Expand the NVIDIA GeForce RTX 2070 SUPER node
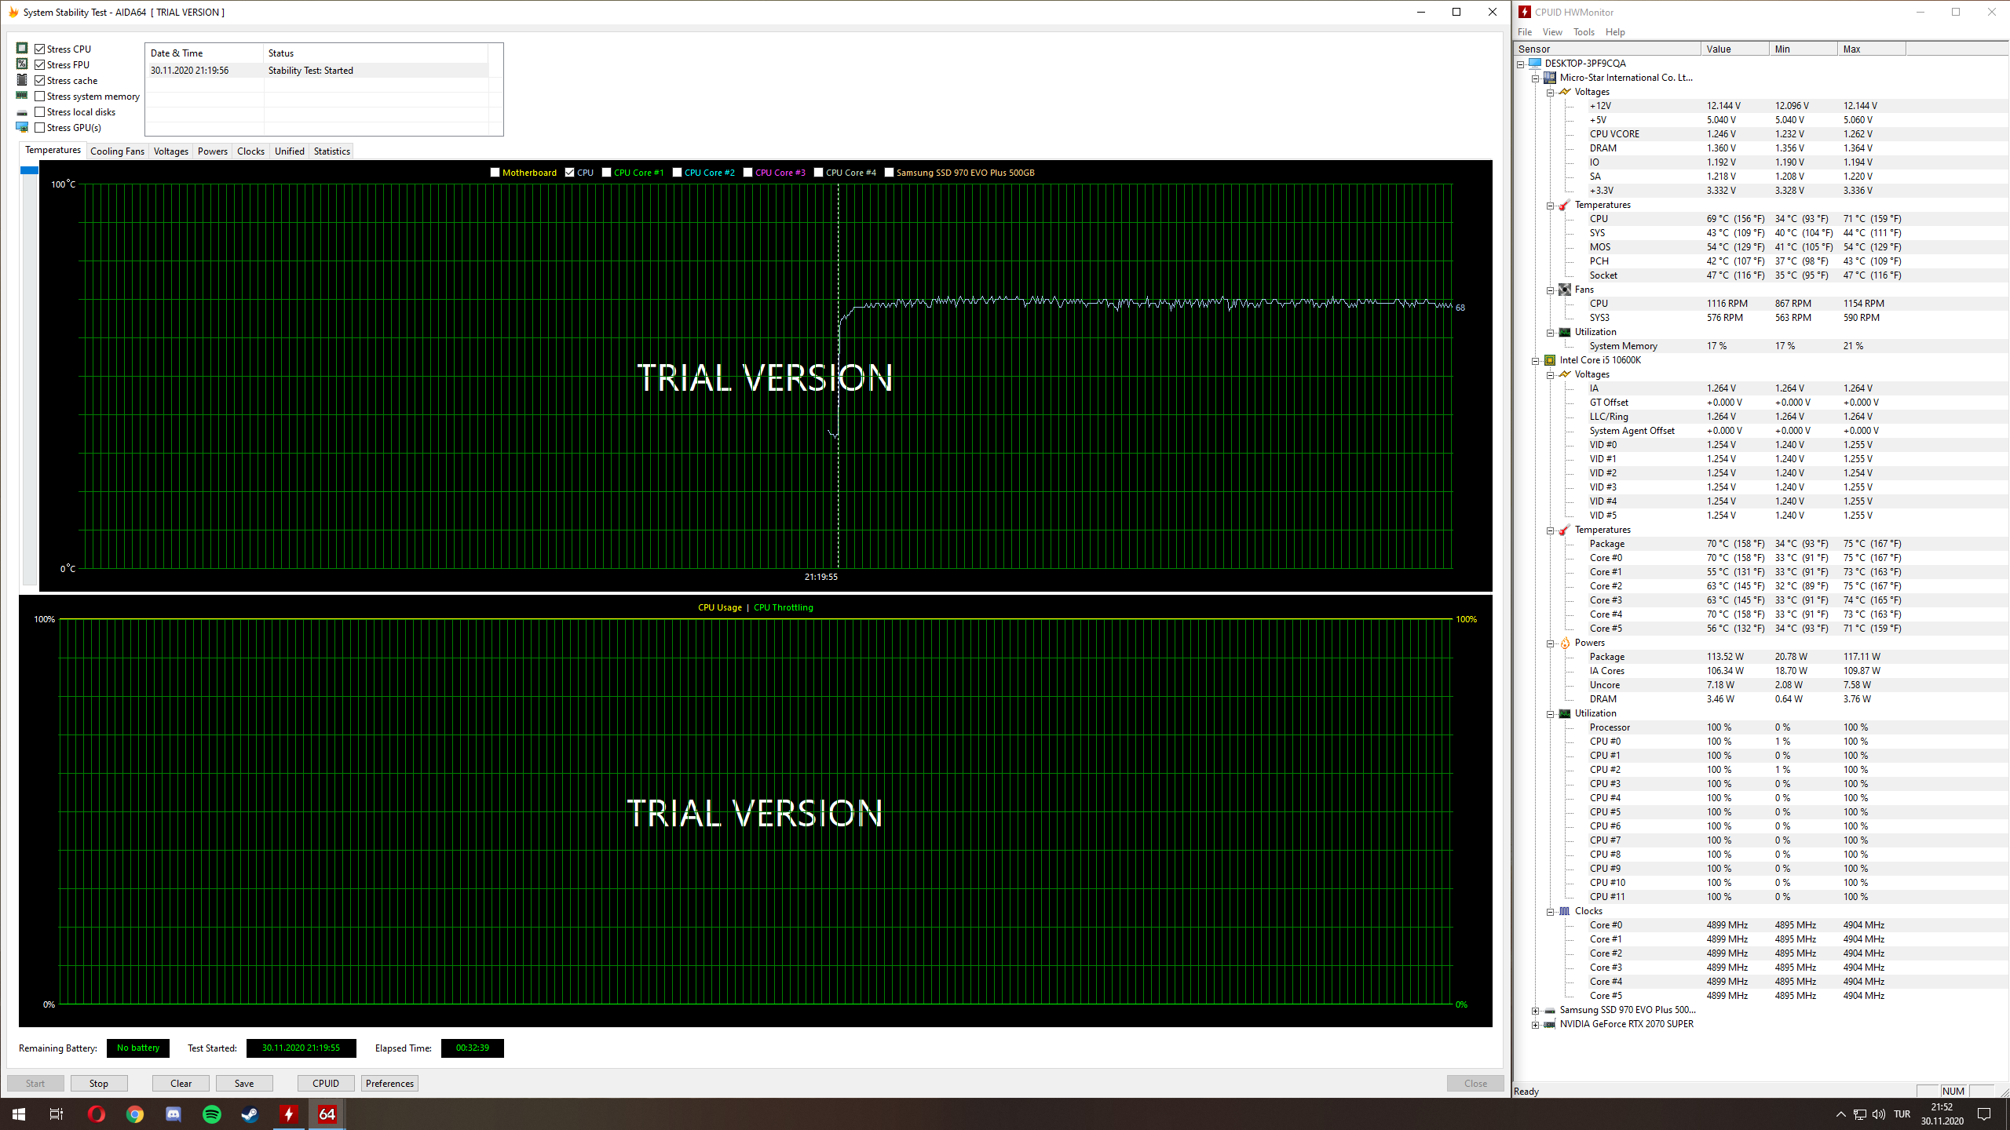2010x1130 pixels. (1535, 1025)
